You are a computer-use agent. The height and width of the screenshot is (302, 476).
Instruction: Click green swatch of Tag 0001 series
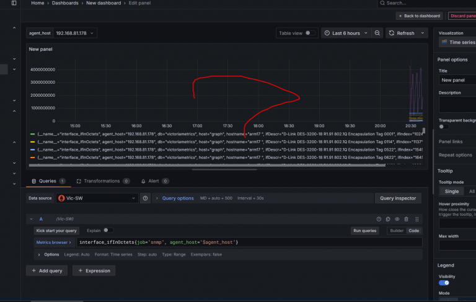point(32,134)
